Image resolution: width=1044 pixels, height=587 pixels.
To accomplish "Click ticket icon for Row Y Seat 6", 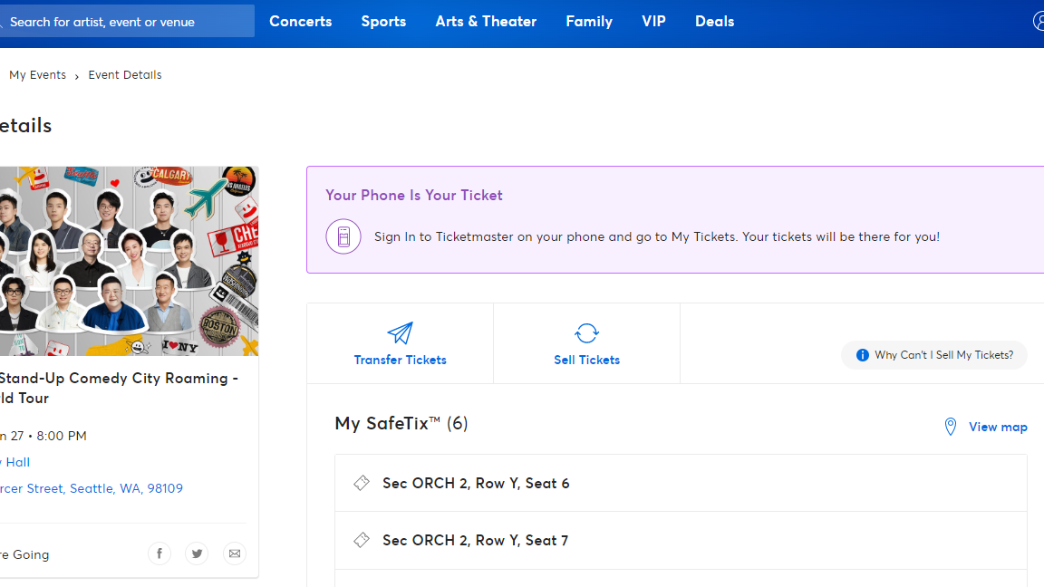I will [x=362, y=483].
